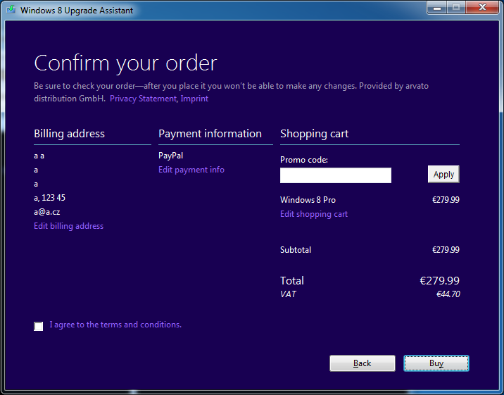
Task: Click the 'Payment information' section heading
Action: tap(210, 134)
